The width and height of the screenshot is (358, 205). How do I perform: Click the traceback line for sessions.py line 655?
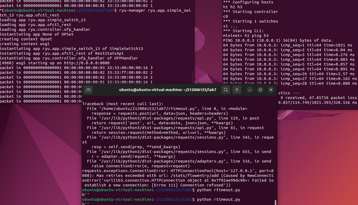179,152
